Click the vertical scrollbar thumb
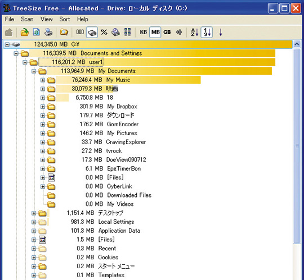 [x=297, y=146]
